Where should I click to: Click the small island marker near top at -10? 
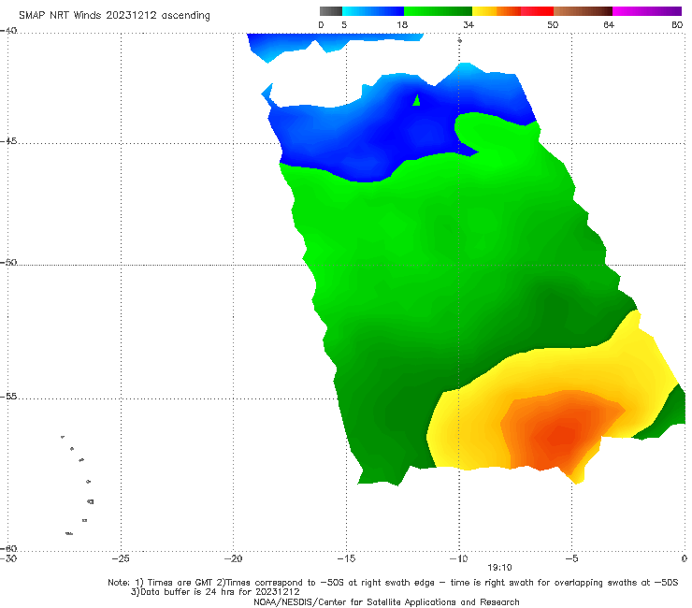point(459,40)
